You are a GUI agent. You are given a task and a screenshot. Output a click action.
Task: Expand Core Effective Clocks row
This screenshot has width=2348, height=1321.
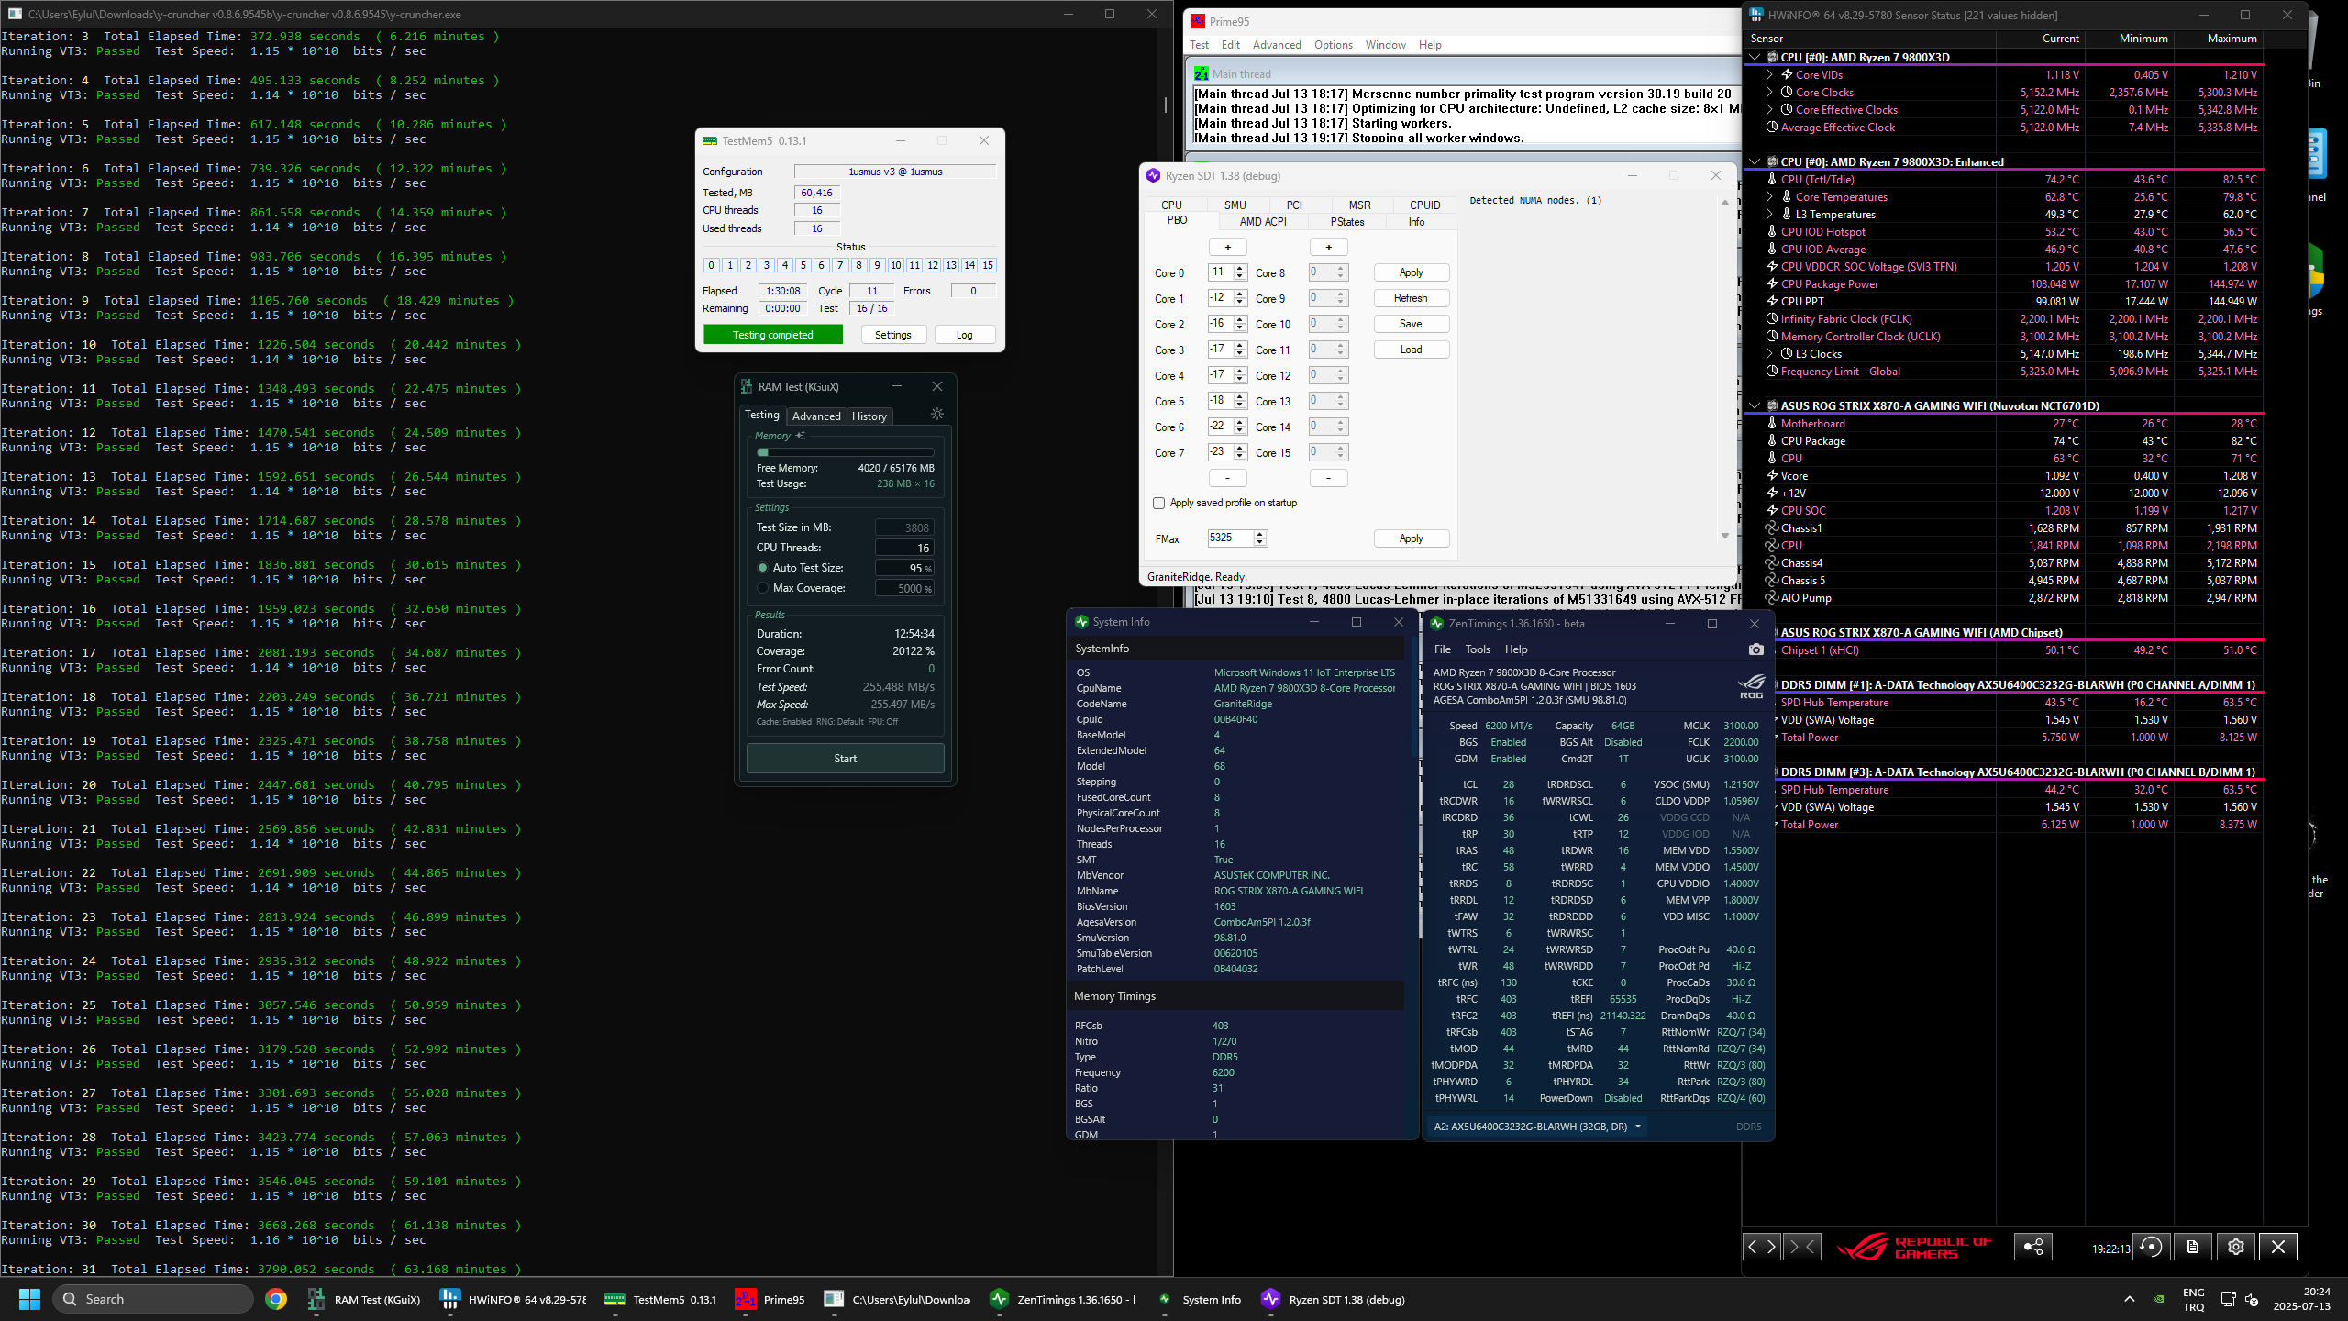coord(1769,110)
